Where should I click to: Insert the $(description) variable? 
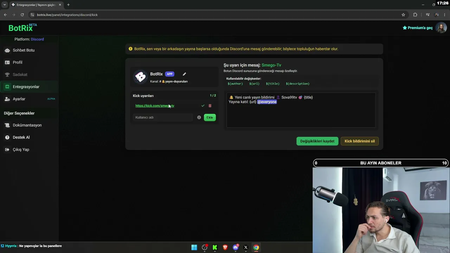coord(297,84)
